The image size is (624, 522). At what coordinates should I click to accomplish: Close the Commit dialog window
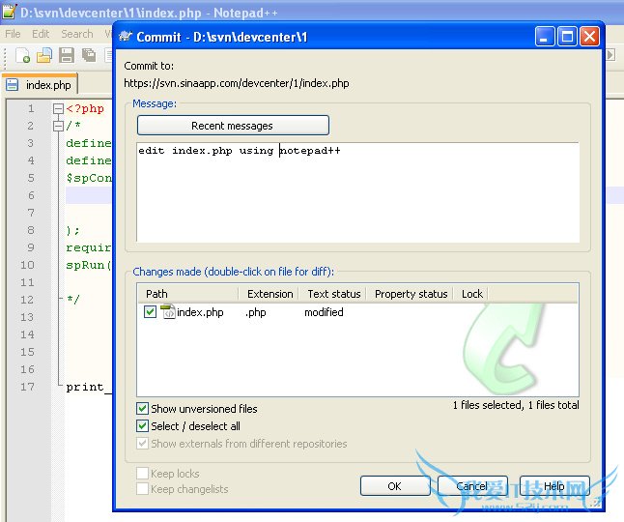[x=589, y=37]
